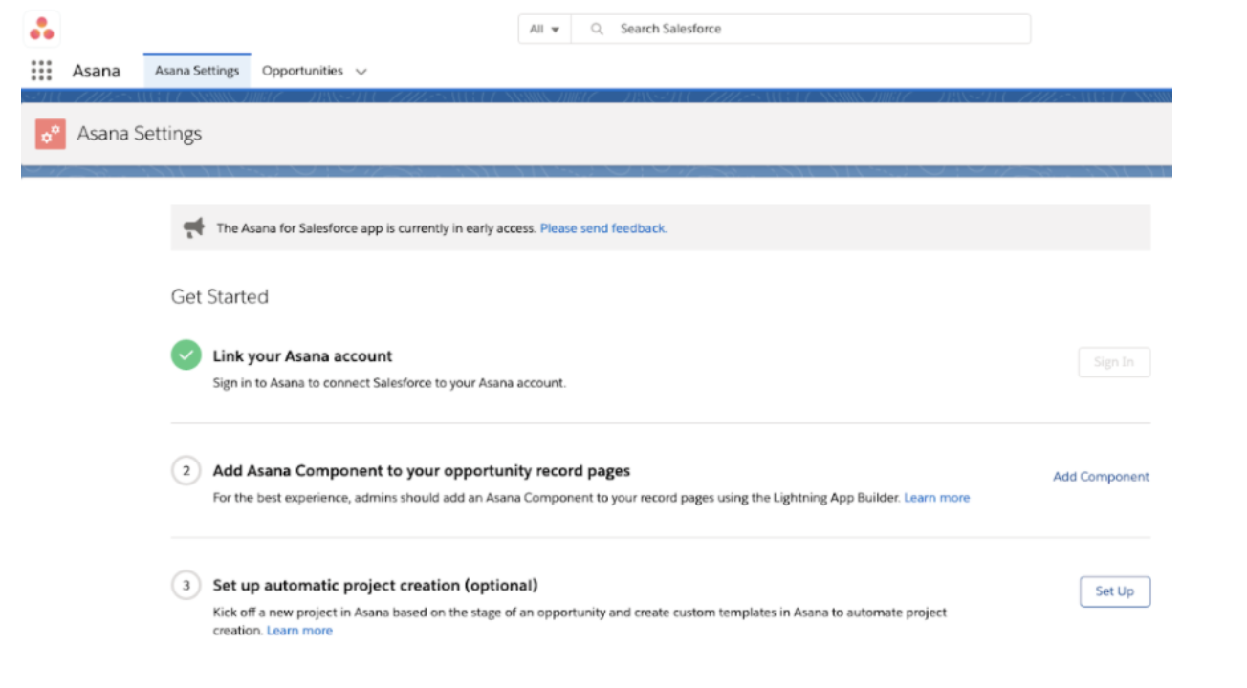Viewport: 1247px width, 688px height.
Task: Focus the Search Salesforce input field
Action: pos(800,29)
